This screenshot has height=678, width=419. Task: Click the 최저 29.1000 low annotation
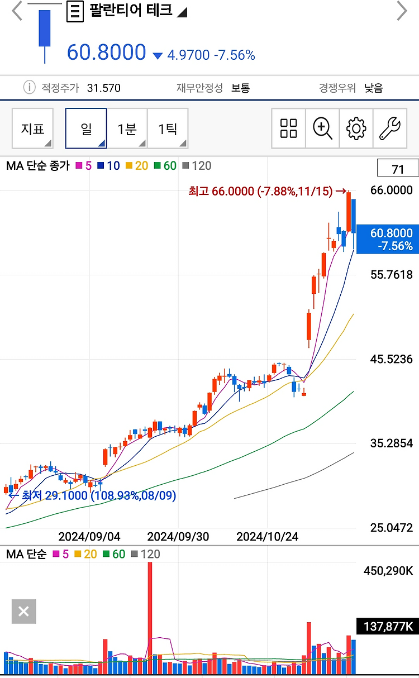(92, 495)
